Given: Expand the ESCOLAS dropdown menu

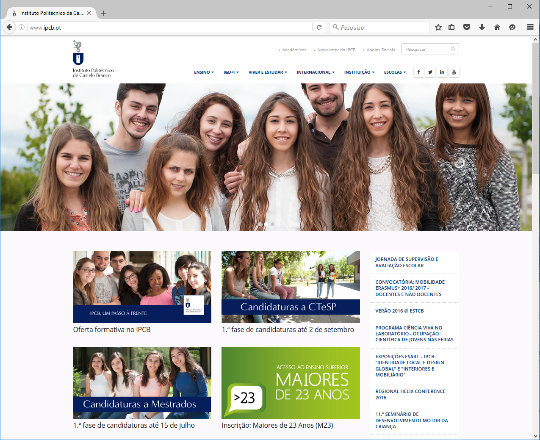Looking at the screenshot, I should pyautogui.click(x=395, y=72).
